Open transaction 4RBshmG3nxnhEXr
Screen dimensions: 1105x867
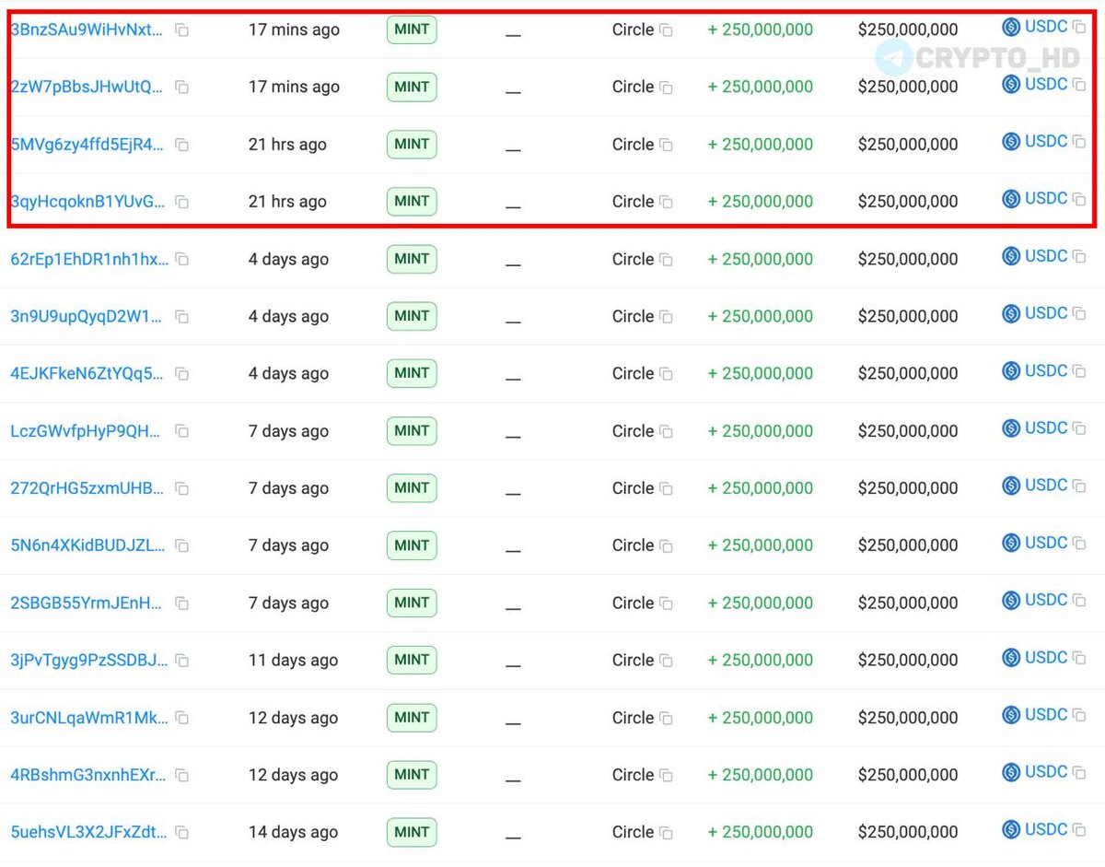(88, 774)
